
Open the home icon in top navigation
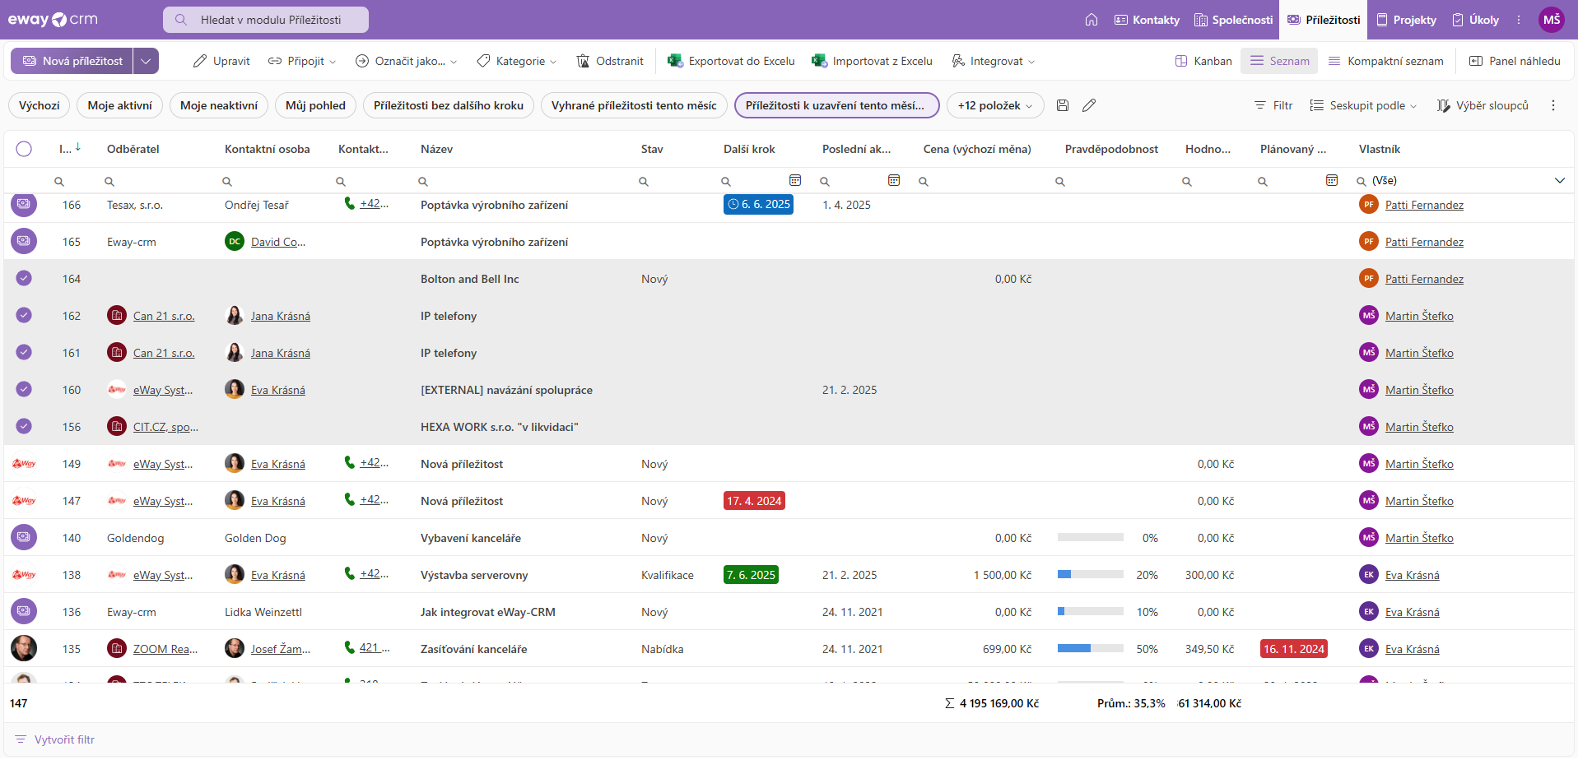pyautogui.click(x=1092, y=20)
